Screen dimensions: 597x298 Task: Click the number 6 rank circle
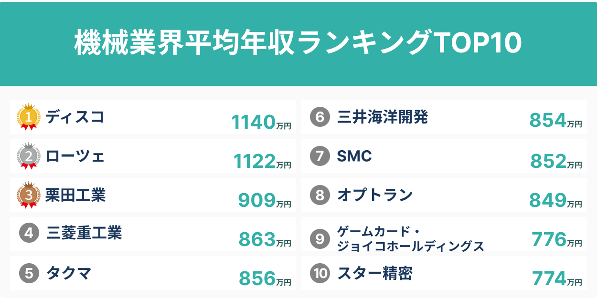click(x=320, y=117)
